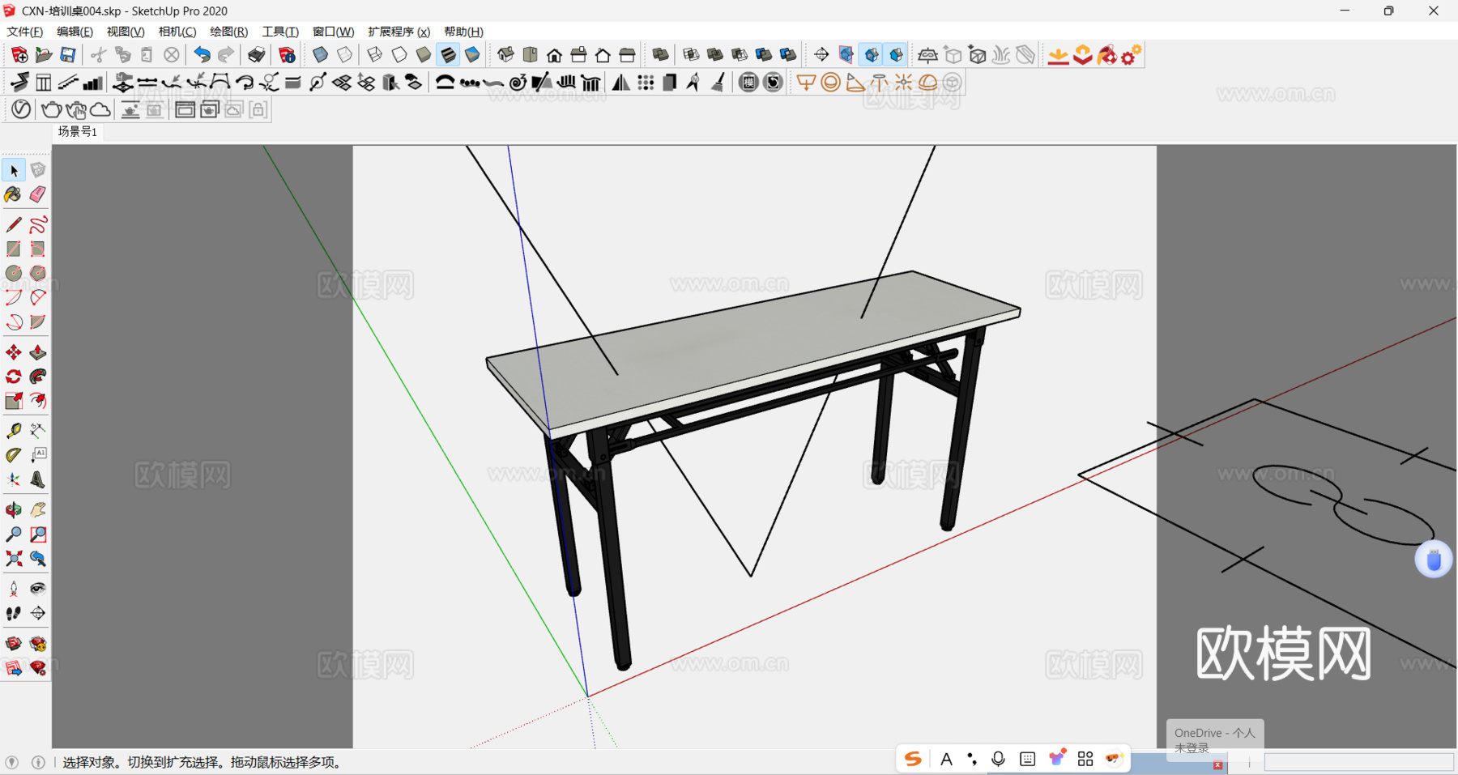Toggle Display Section Planes button
The width and height of the screenshot is (1458, 775).
click(x=846, y=55)
